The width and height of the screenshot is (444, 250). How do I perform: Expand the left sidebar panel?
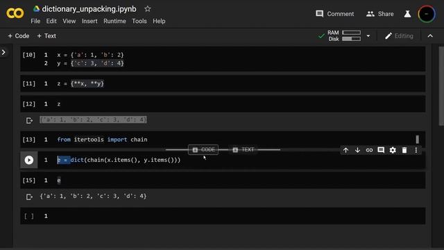pos(3,53)
